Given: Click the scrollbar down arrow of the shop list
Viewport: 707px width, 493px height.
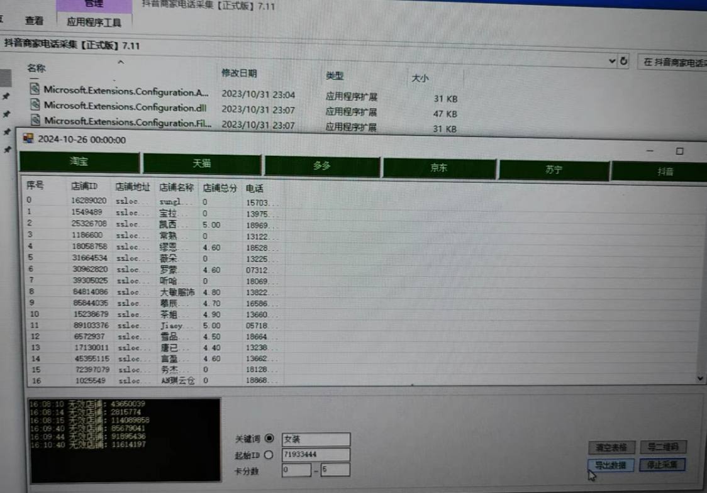Looking at the screenshot, I should coord(699,379).
